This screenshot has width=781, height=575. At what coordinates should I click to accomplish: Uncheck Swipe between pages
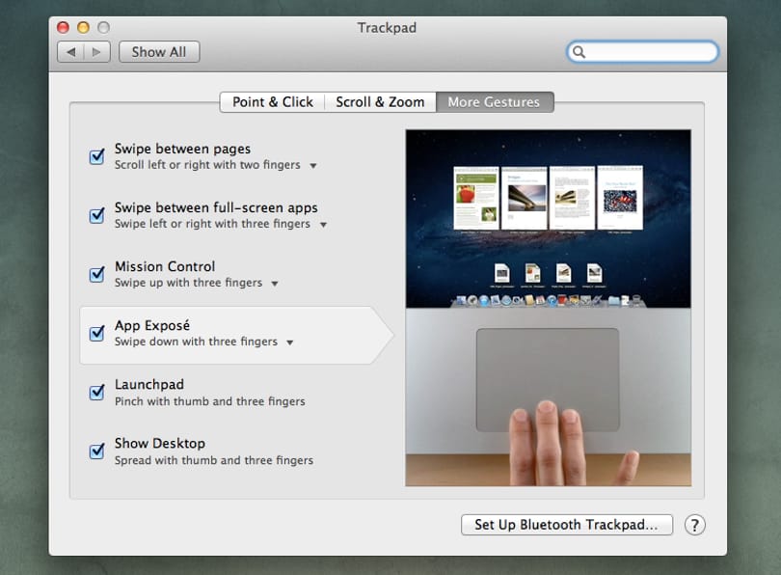pyautogui.click(x=96, y=156)
